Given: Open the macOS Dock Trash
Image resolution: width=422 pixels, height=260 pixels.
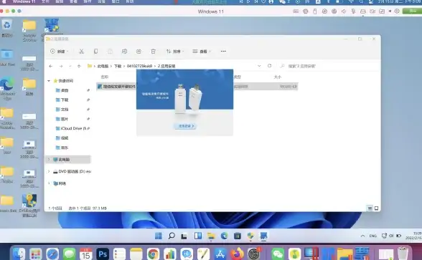Looking at the screenshot, I should (403, 254).
